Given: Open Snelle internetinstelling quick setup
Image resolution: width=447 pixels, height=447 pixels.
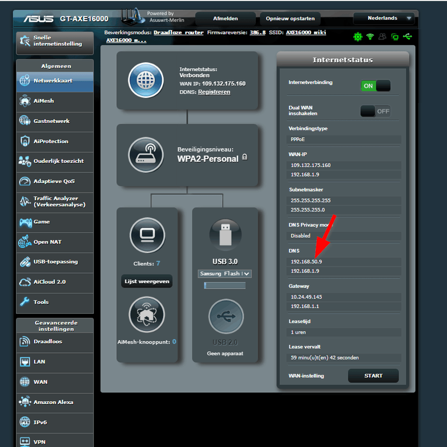Looking at the screenshot, I should click(55, 43).
